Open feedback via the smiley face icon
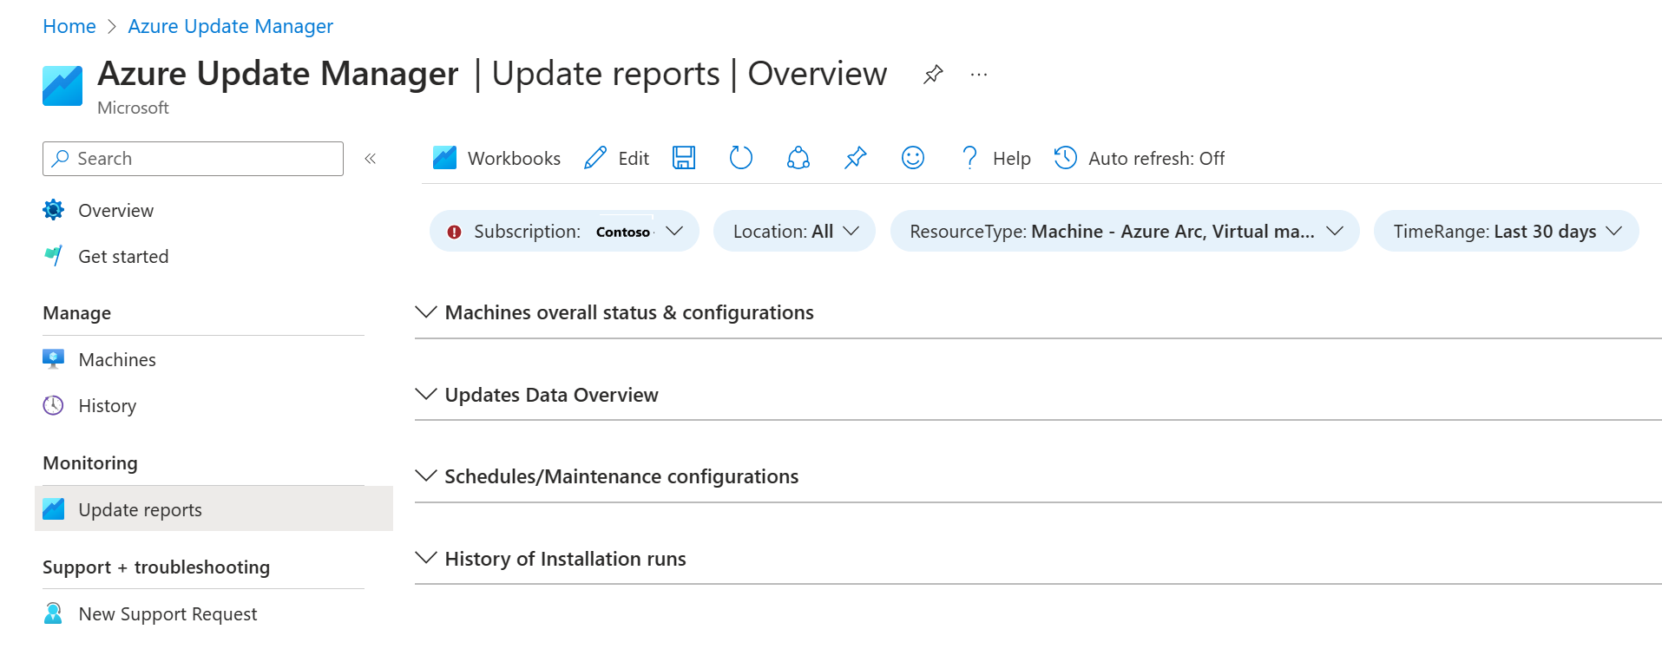This screenshot has width=1662, height=649. click(x=912, y=158)
